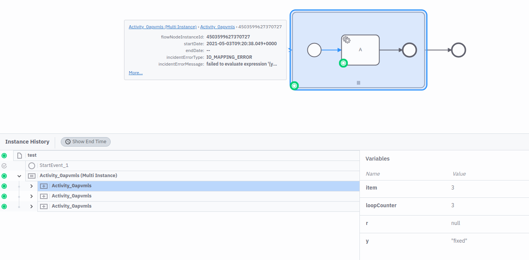Expand the last Activity_0apvmls entry
529x260 pixels.
[x=31, y=206]
